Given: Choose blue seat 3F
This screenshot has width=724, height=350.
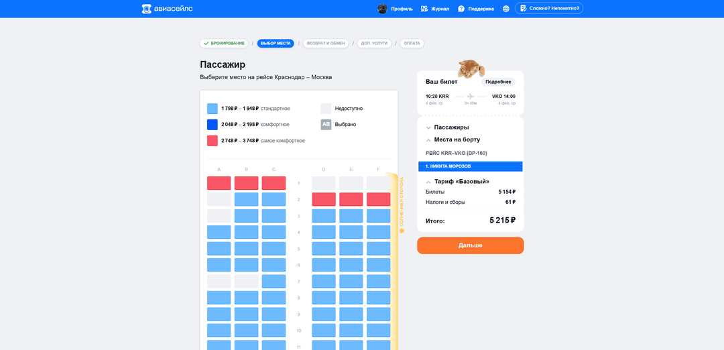Looking at the screenshot, I should pos(379,216).
